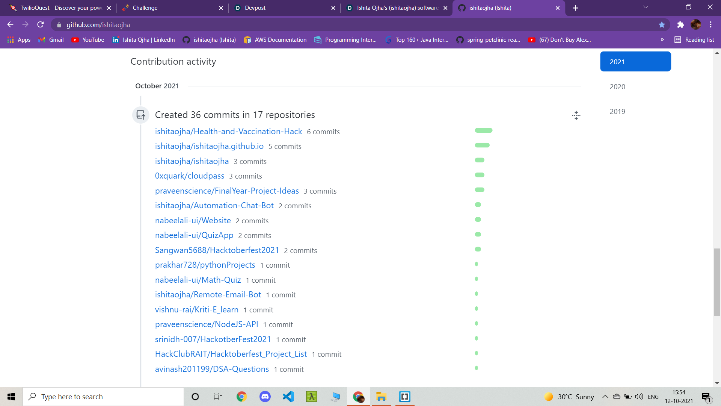Expand the hidden bookmarks overflow chevron
The width and height of the screenshot is (721, 406).
click(662, 40)
